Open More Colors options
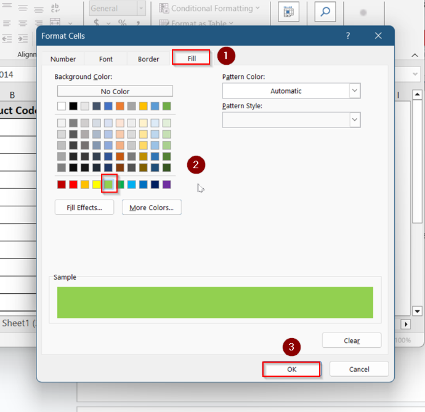Viewport: 425px width, 412px height. [151, 207]
